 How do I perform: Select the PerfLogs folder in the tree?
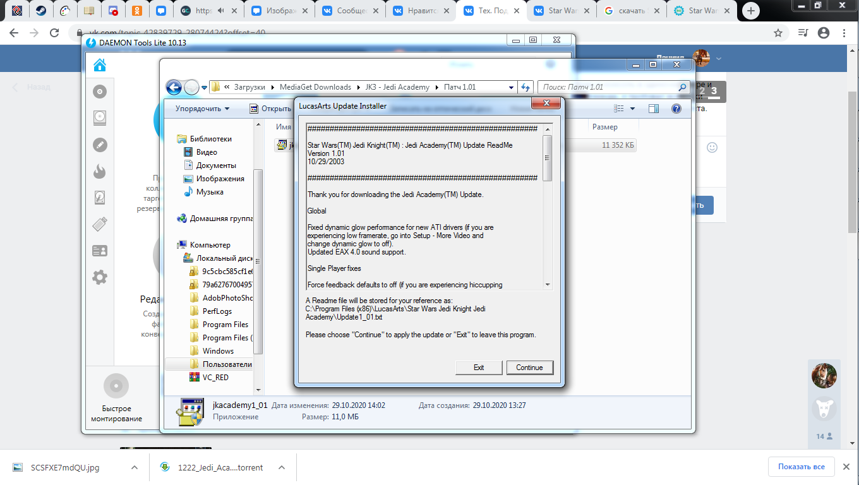point(211,311)
